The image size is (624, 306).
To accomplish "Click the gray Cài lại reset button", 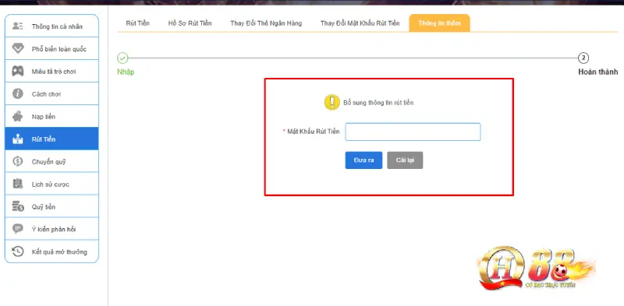I will (405, 160).
